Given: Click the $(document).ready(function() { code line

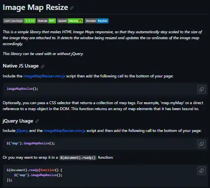Looking at the screenshot, I should [x=34, y=170].
